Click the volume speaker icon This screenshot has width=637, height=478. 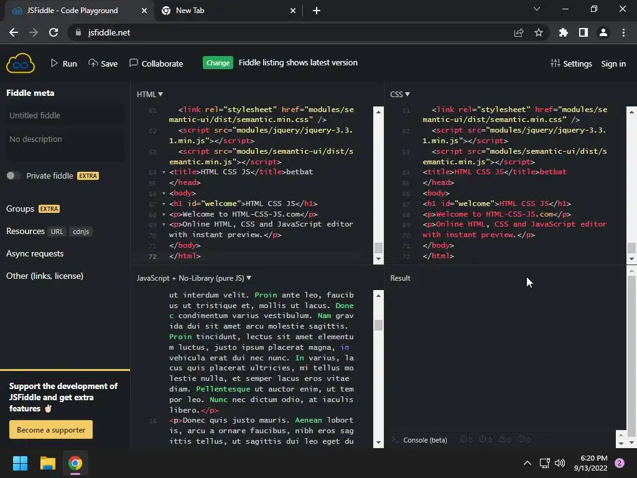(560, 463)
